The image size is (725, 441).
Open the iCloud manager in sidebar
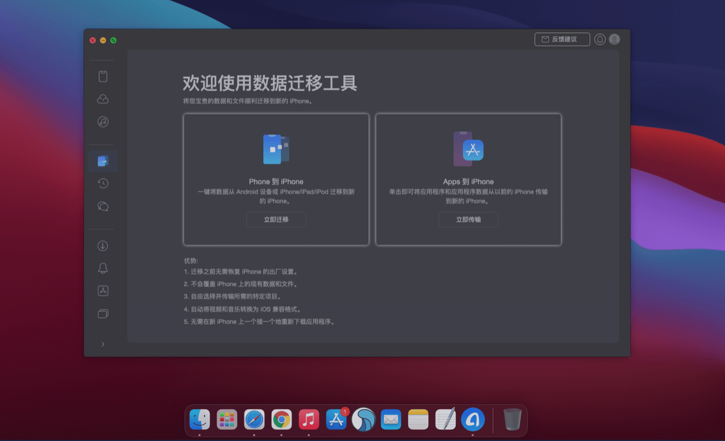(x=103, y=99)
